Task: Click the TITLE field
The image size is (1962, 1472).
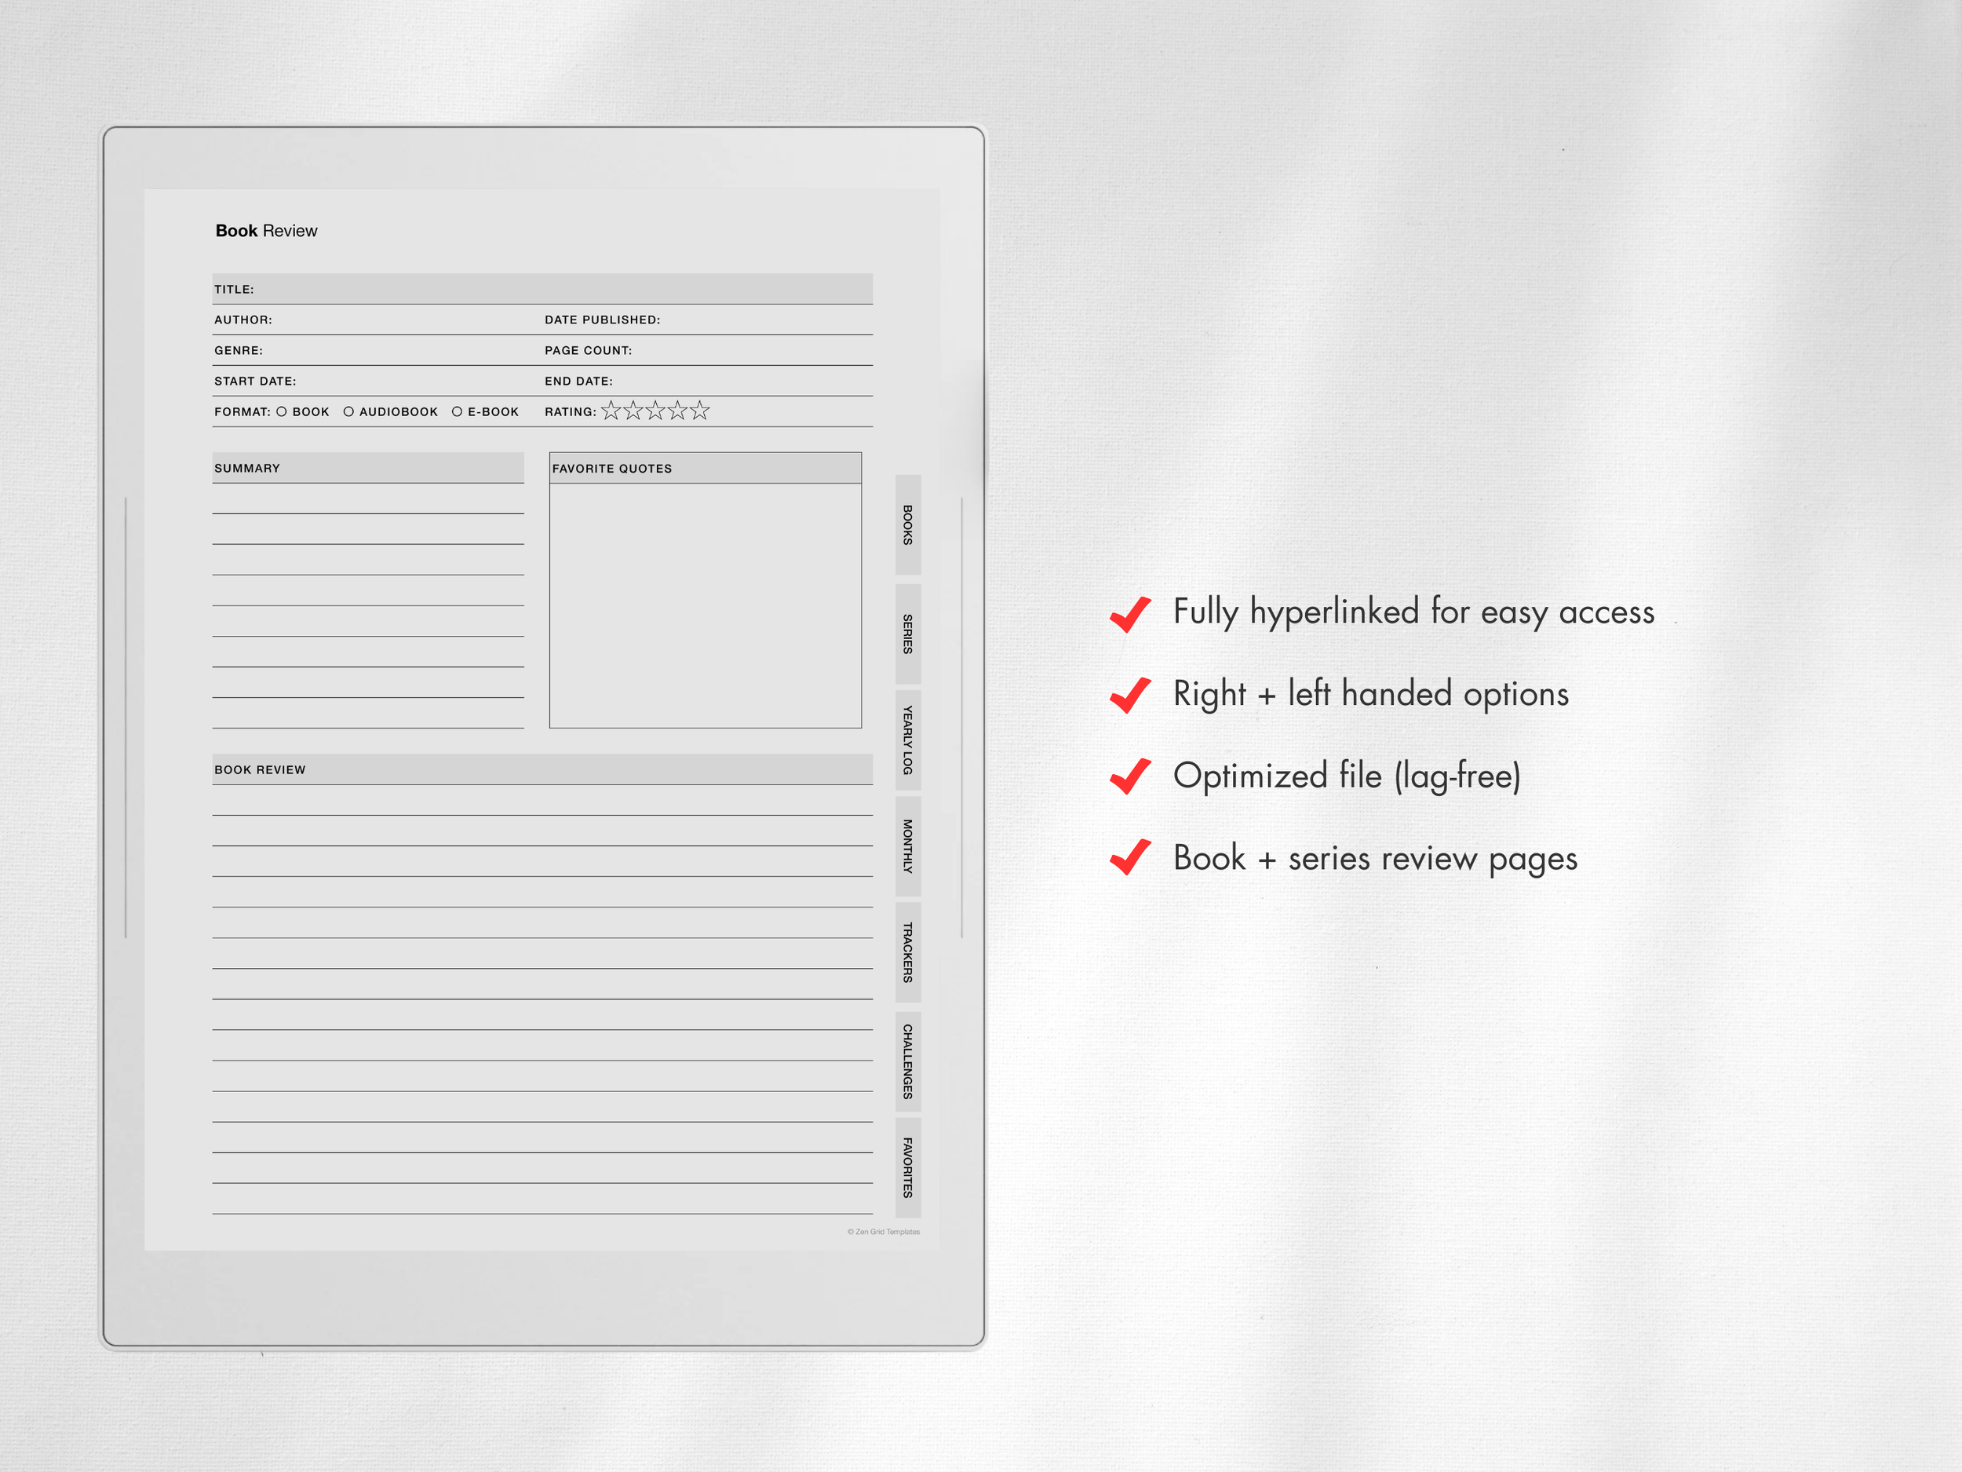Action: (x=542, y=289)
